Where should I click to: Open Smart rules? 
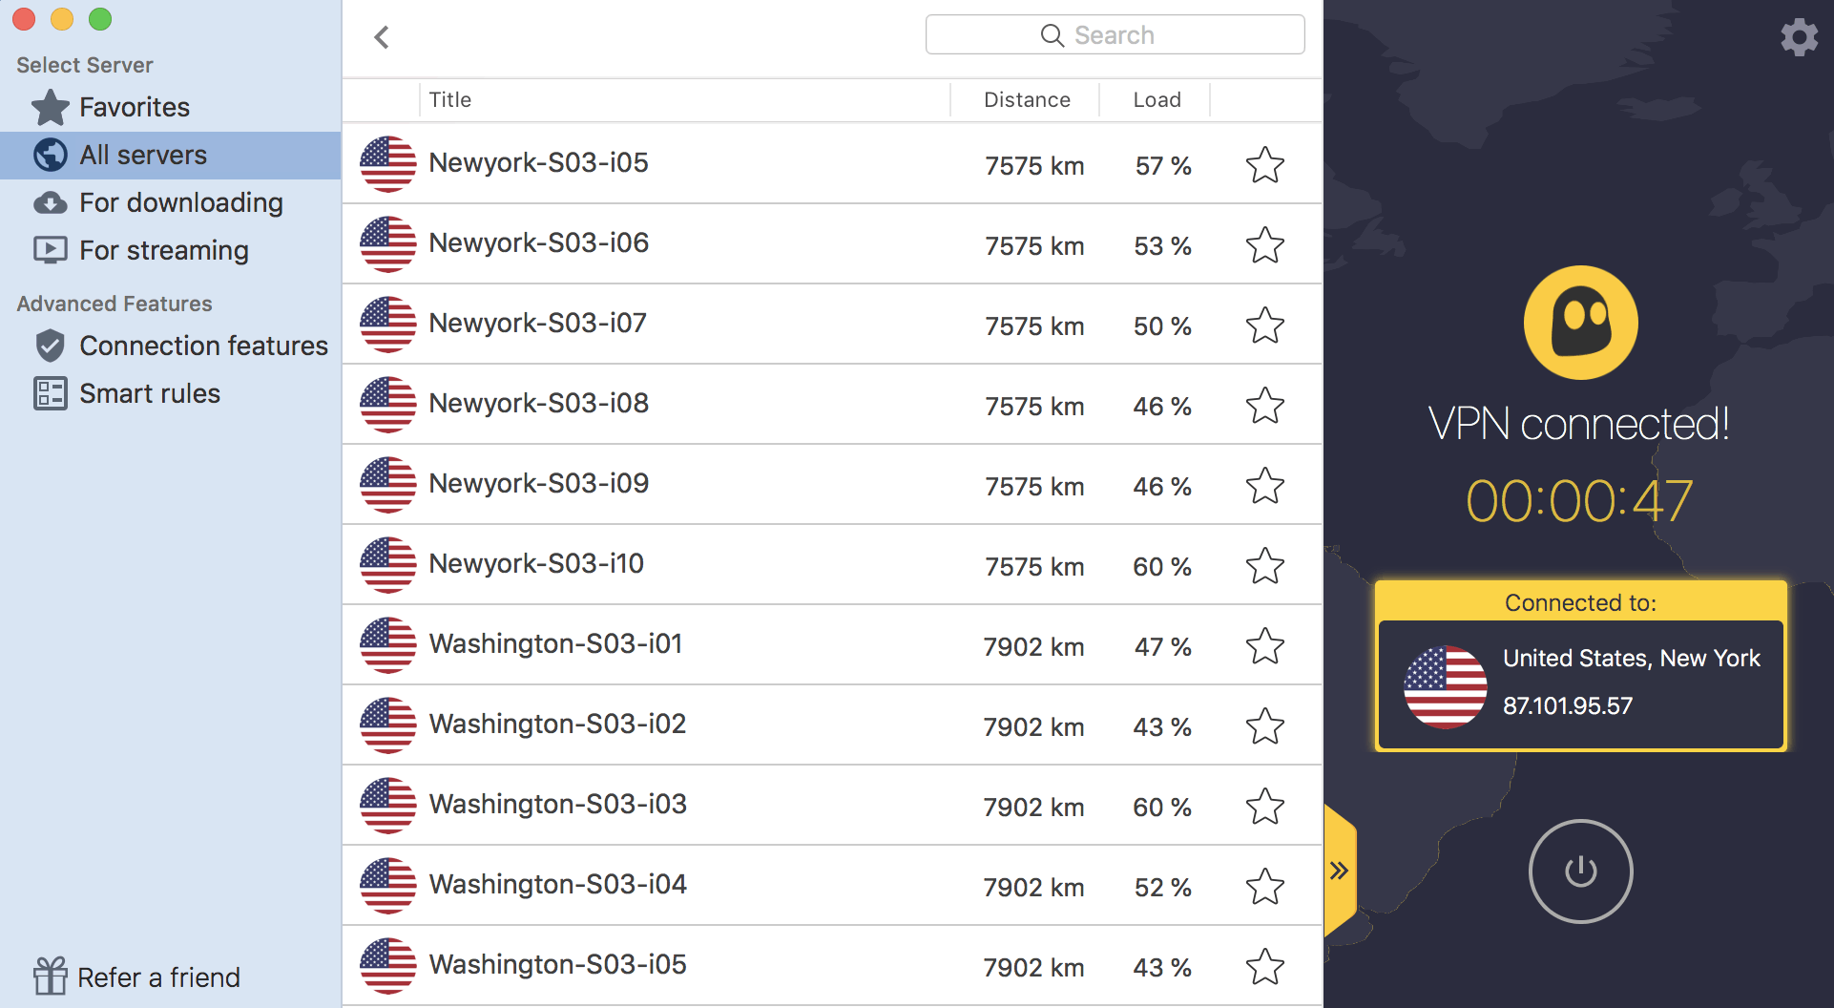click(170, 393)
